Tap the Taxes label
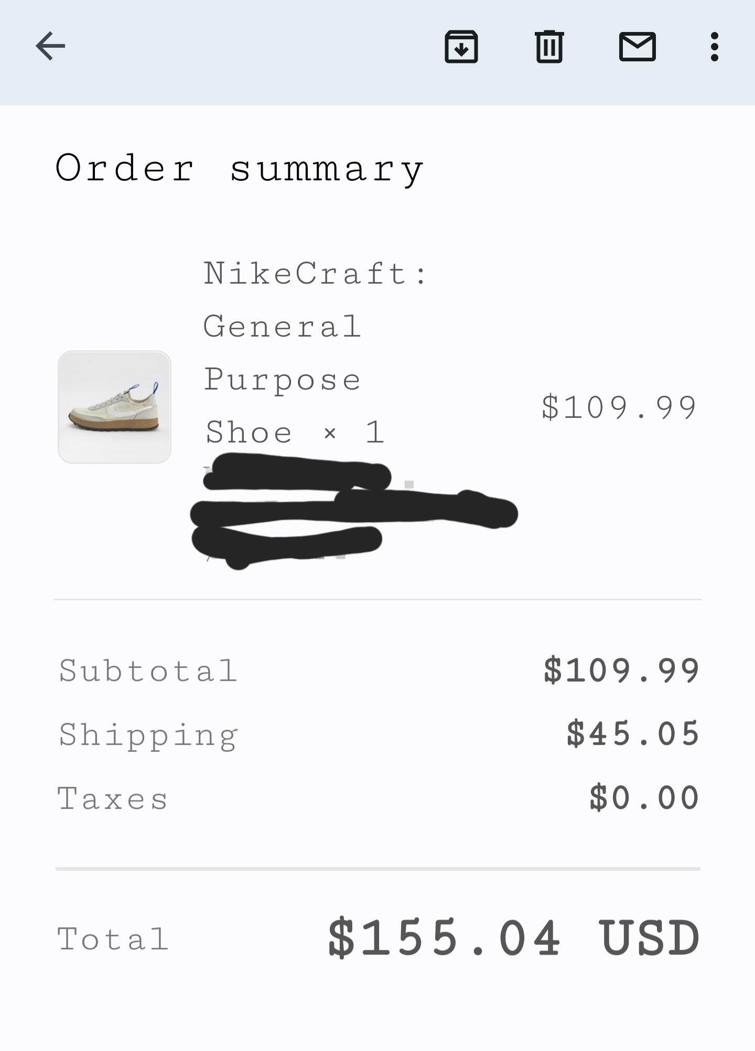This screenshot has height=1051, width=755. [112, 799]
